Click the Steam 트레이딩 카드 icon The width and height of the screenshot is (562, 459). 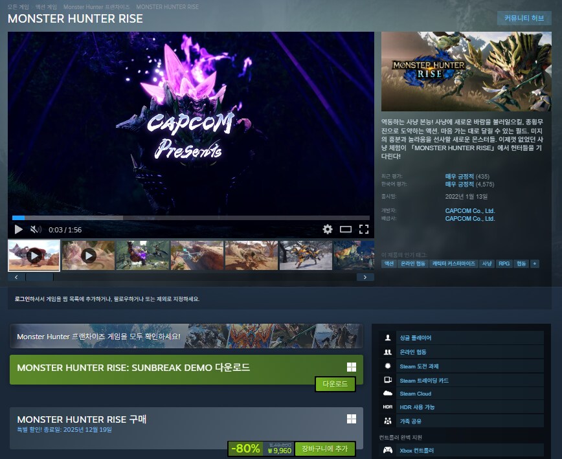[387, 379]
